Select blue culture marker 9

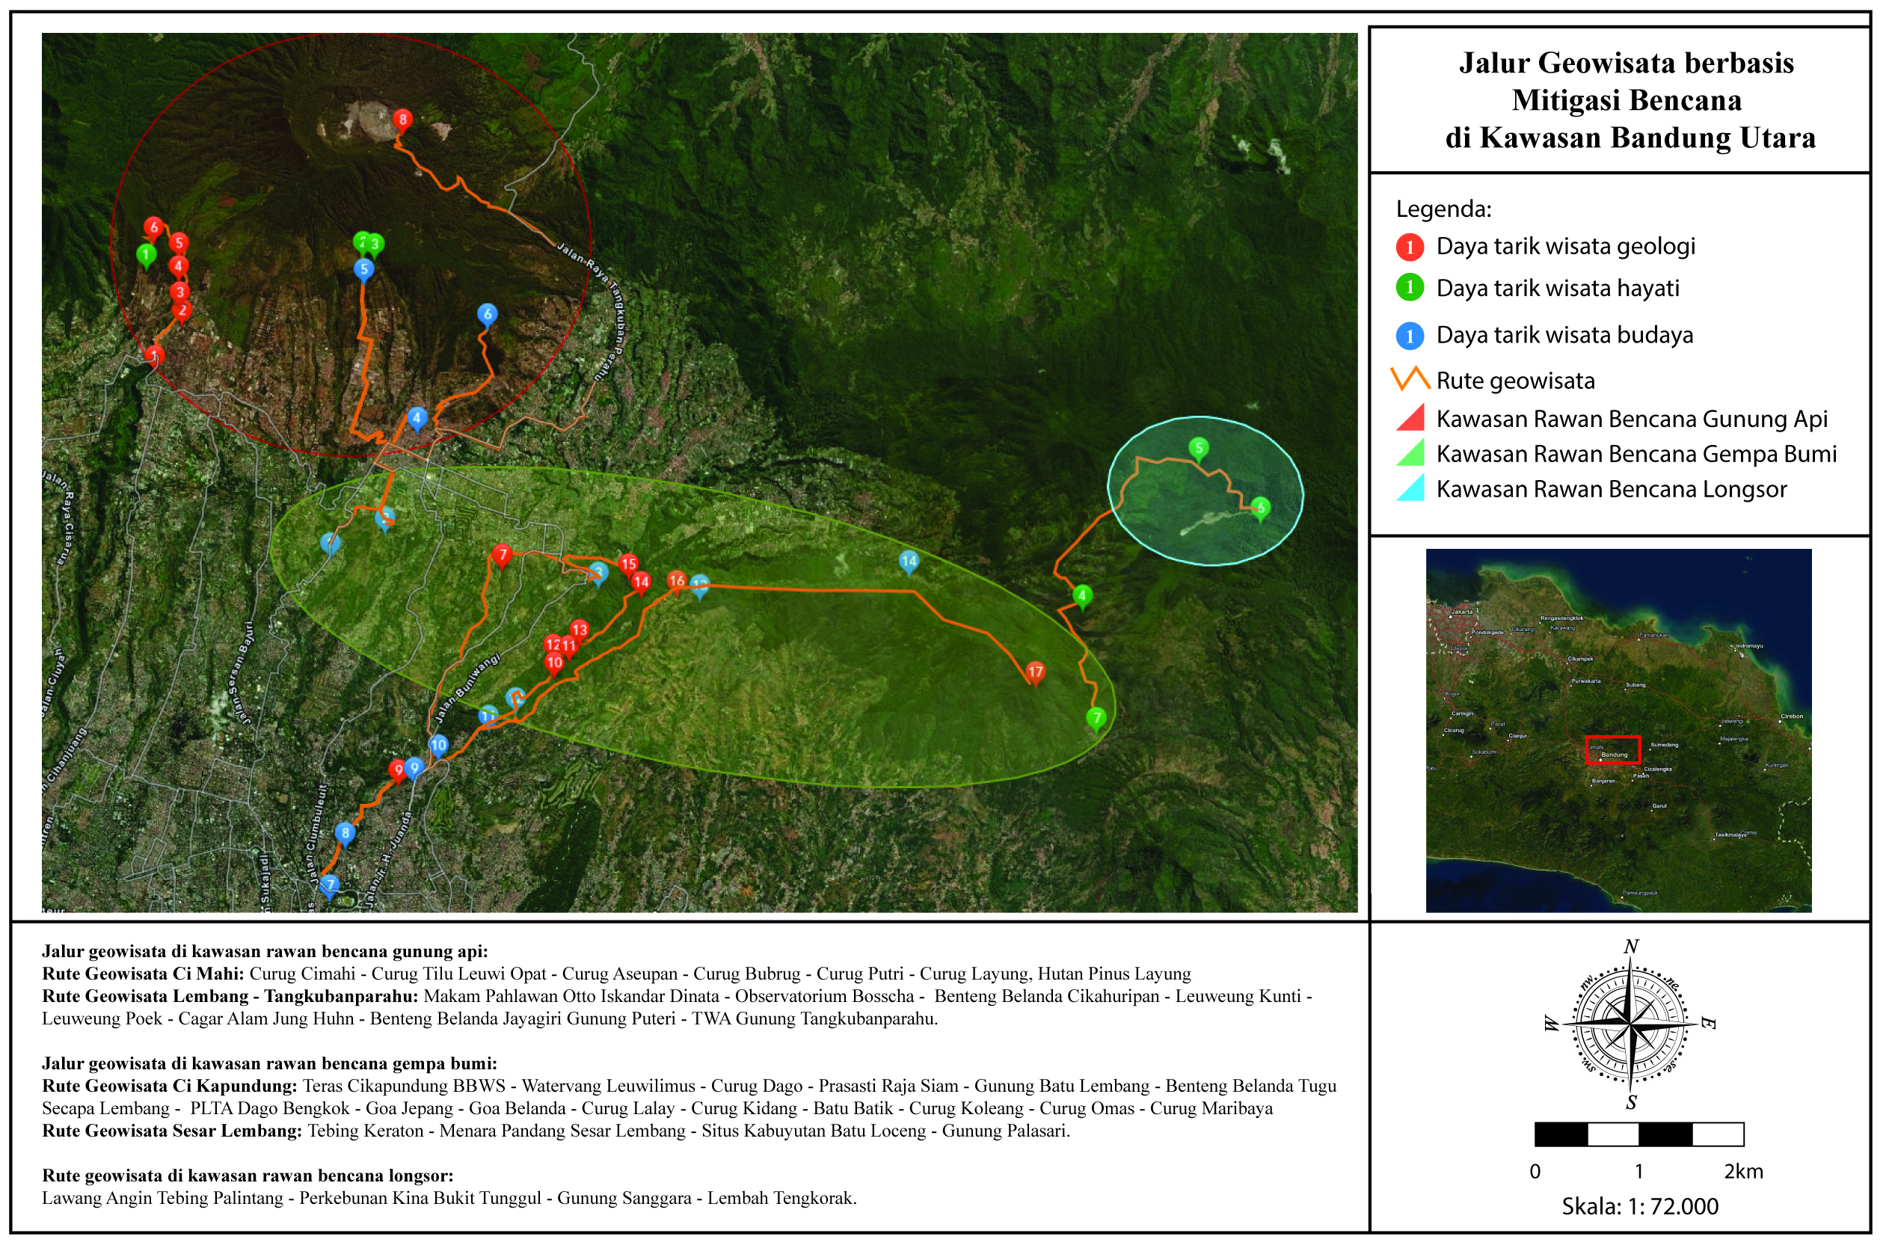click(x=414, y=771)
